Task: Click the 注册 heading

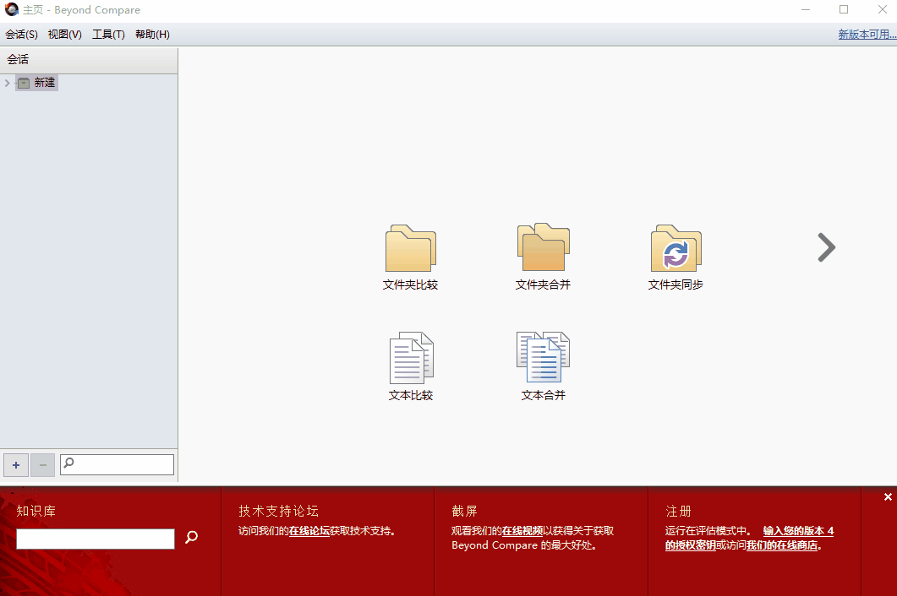Action: 679,511
